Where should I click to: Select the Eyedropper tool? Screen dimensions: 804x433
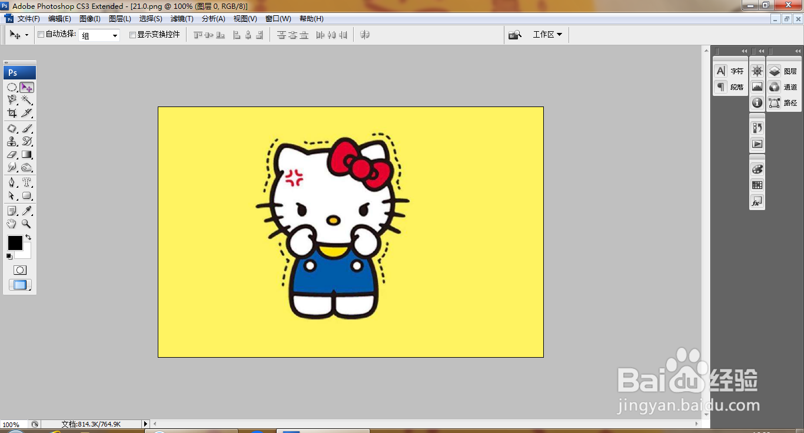point(27,211)
